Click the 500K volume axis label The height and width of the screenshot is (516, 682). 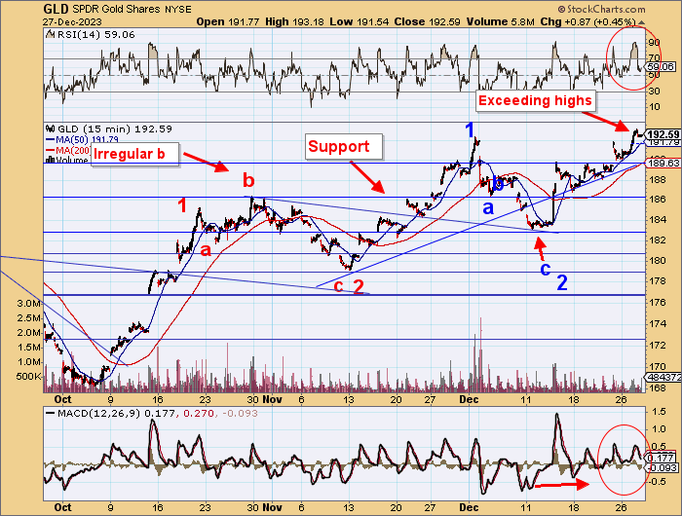tap(28, 376)
